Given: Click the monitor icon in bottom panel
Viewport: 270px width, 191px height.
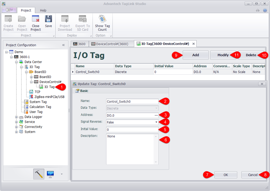Looking at the screenshot, I should (x=50, y=174).
